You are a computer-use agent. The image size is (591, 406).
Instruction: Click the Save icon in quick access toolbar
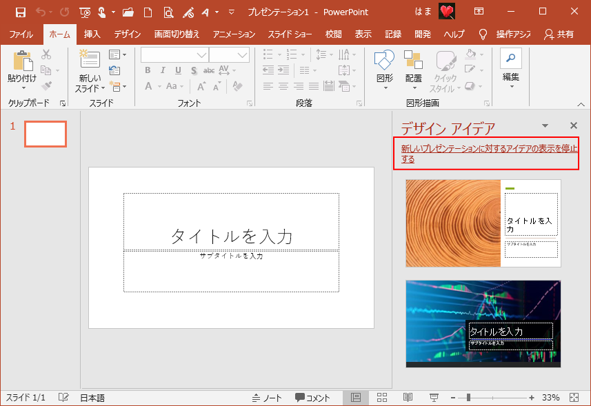(21, 12)
